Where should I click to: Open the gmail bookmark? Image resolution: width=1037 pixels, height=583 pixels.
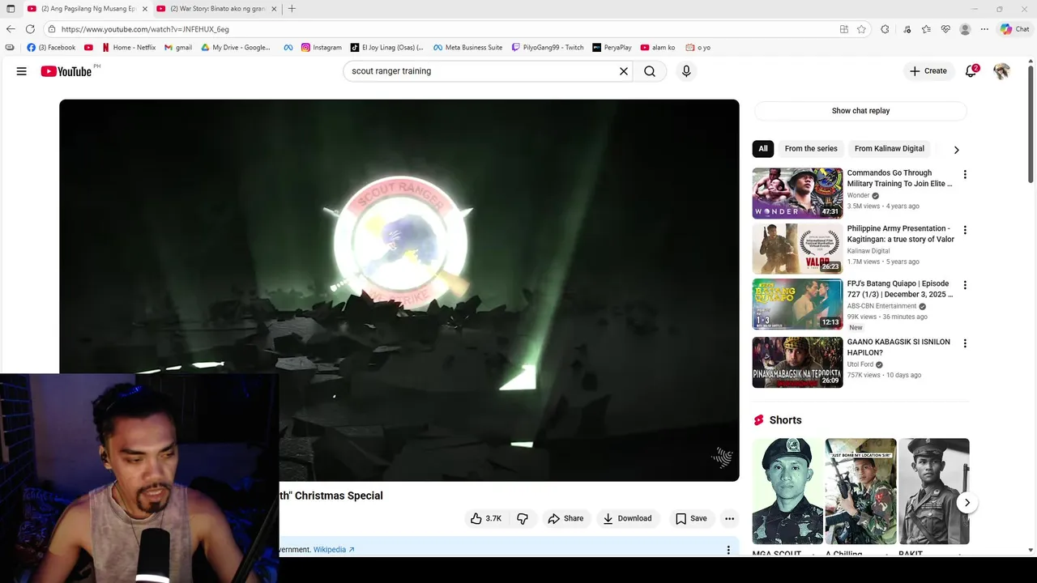pos(178,48)
